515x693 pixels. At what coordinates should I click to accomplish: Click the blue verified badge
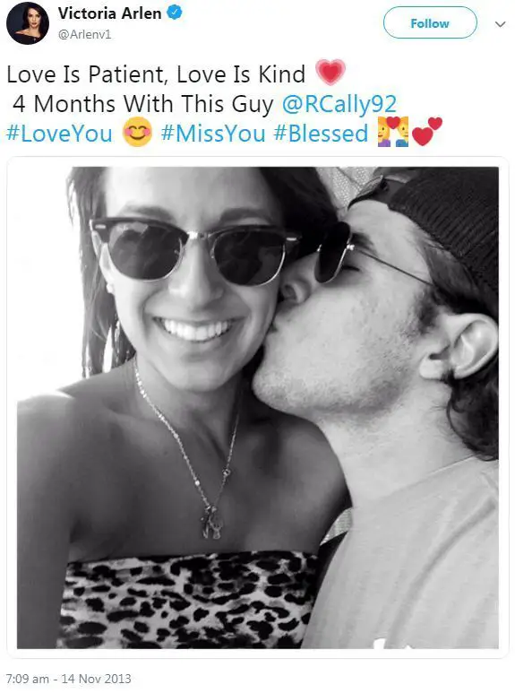(x=175, y=13)
